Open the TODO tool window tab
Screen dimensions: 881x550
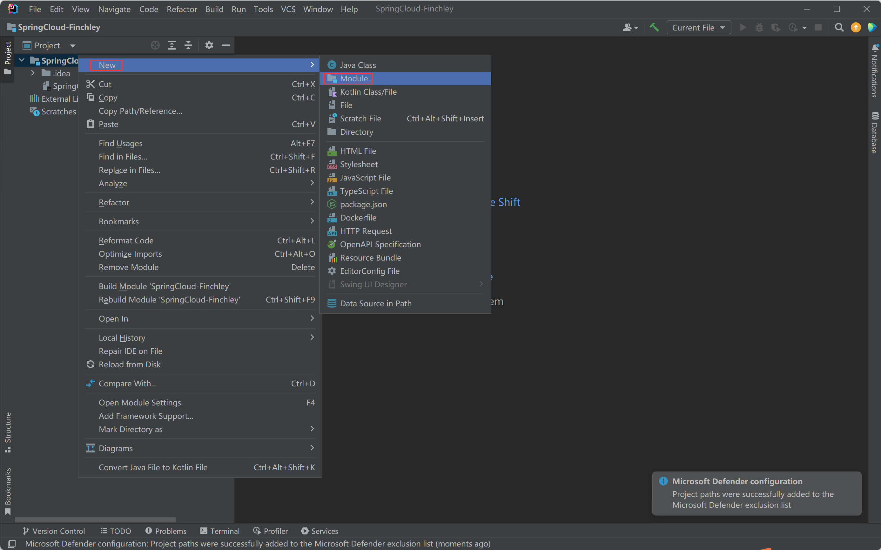coord(116,531)
